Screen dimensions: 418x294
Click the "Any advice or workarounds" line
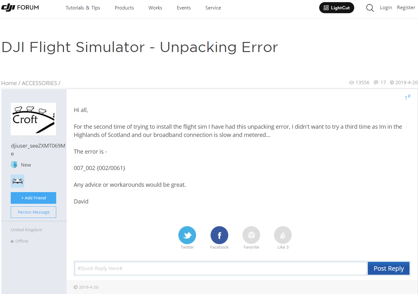130,185
